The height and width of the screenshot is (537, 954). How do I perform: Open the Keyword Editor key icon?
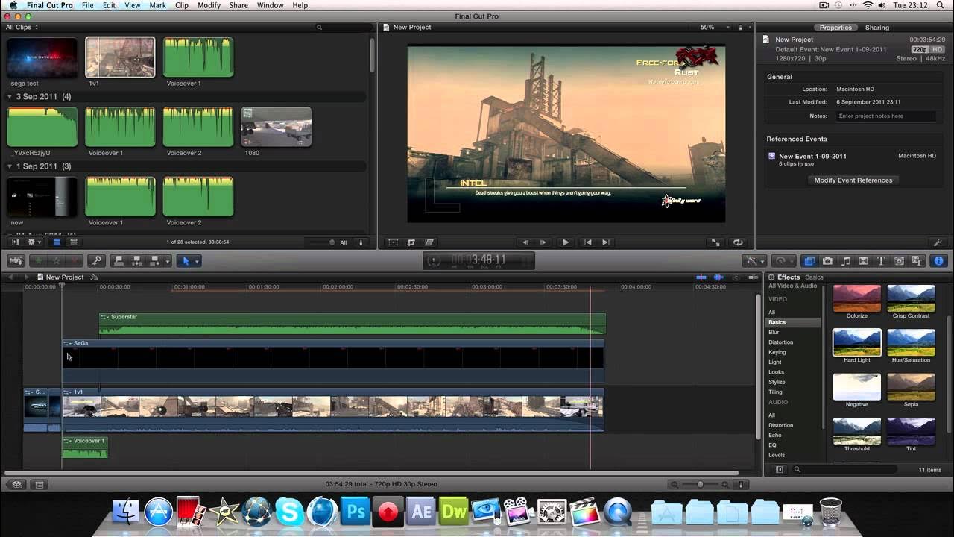tap(96, 261)
